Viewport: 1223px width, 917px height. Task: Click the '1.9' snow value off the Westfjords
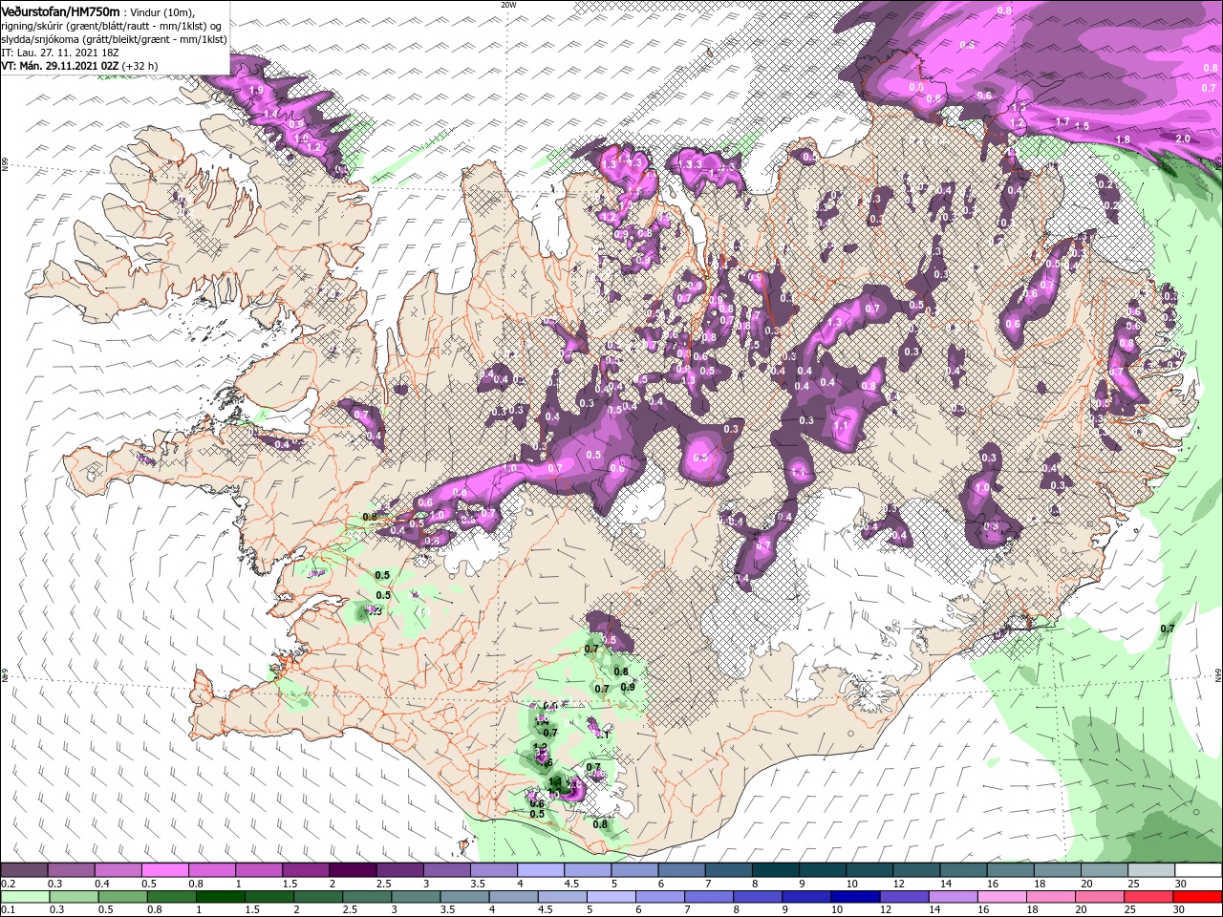256,90
